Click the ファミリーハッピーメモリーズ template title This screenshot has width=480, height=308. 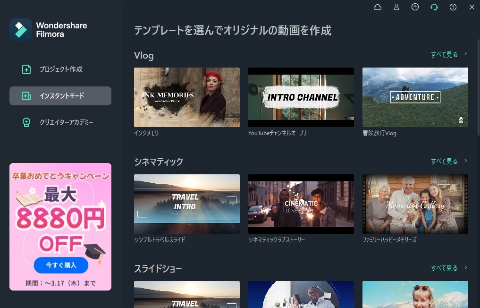tap(389, 240)
